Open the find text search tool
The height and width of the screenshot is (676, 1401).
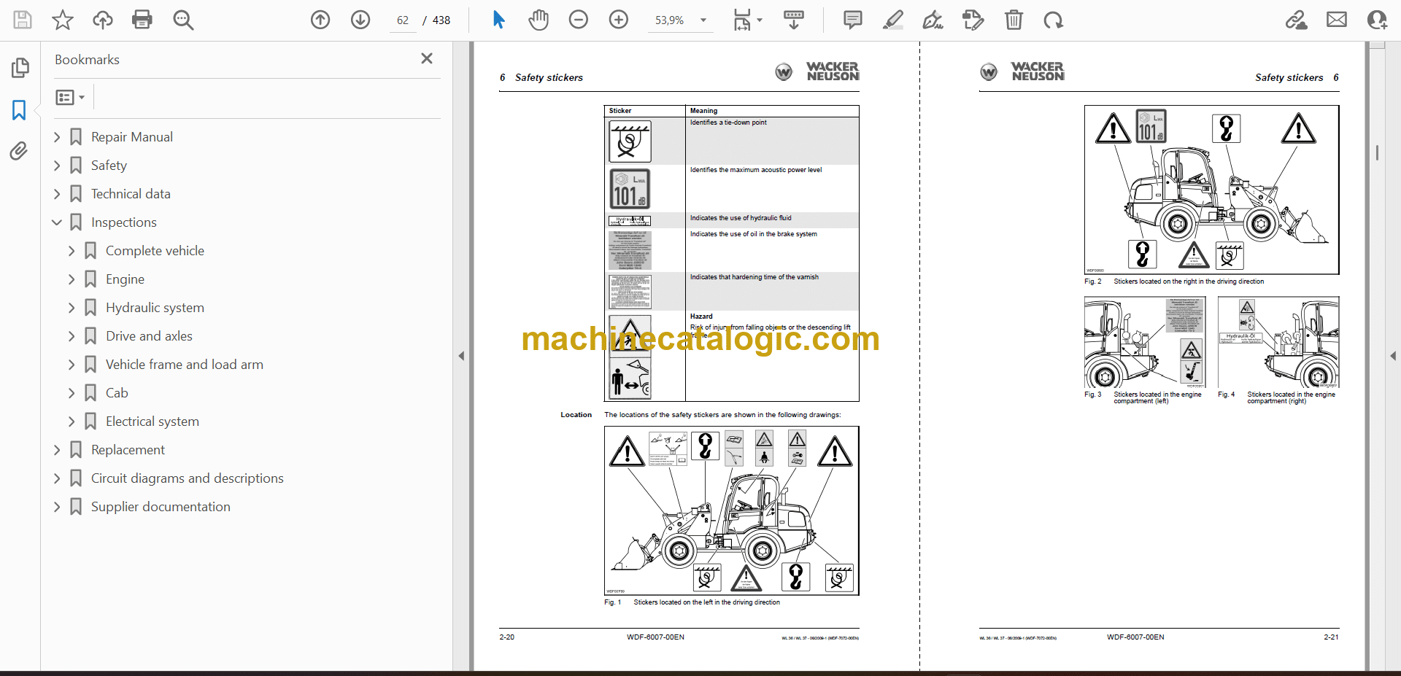point(183,20)
